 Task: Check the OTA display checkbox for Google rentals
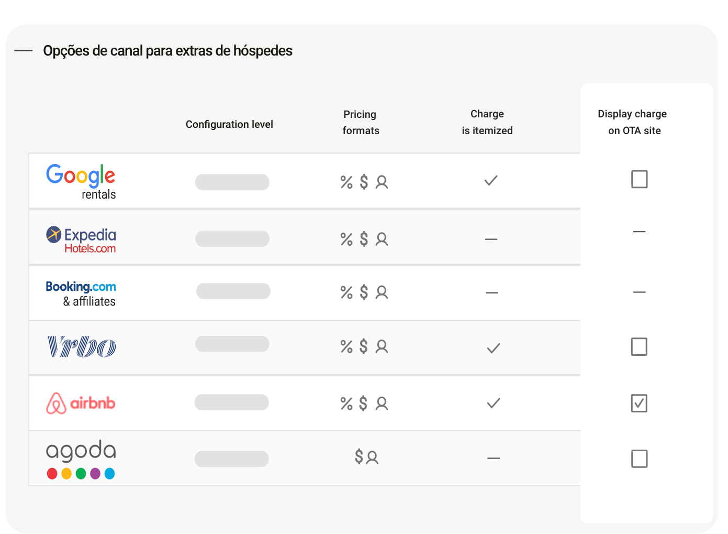coord(640,179)
